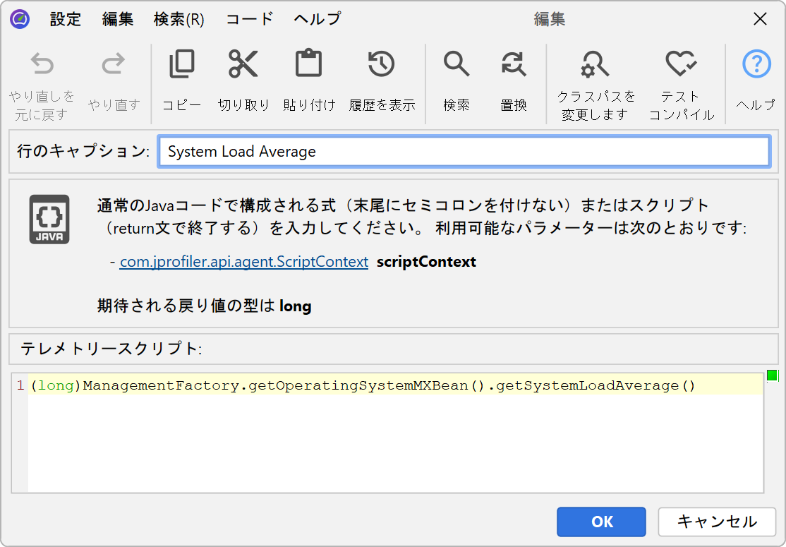The width and height of the screenshot is (786, 547).
Task: Open the Help (ヘルプ) toolbar icon
Action: (x=756, y=65)
